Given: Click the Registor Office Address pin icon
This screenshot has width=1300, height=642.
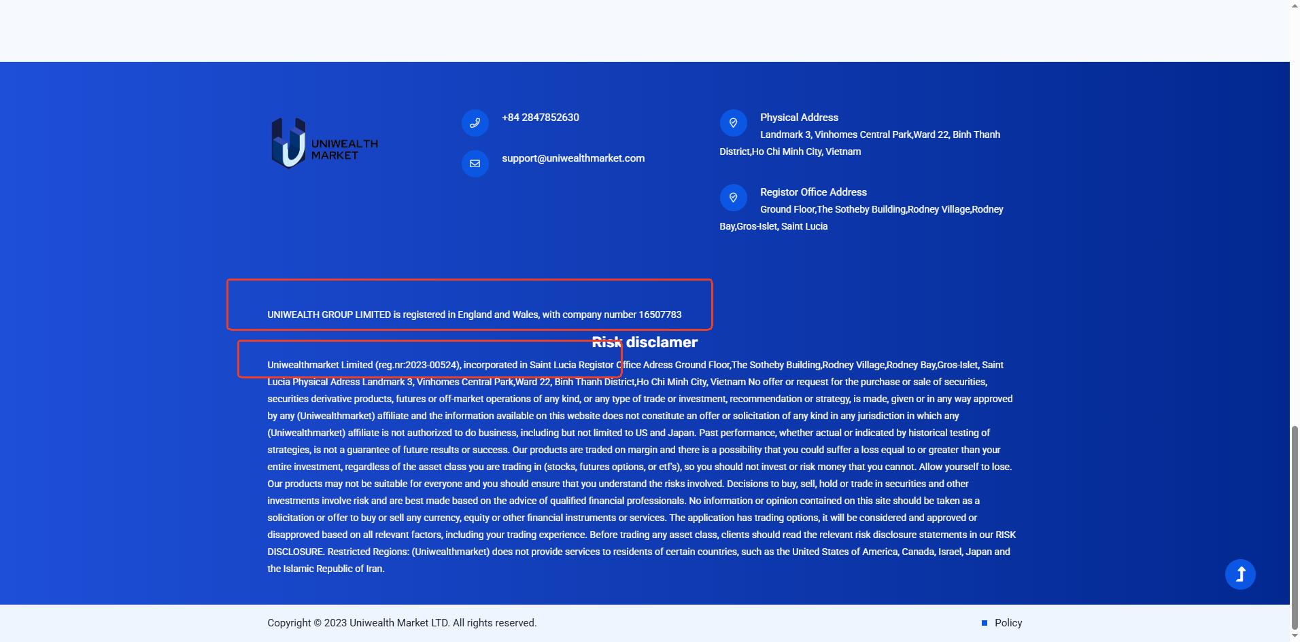Looking at the screenshot, I should (733, 198).
